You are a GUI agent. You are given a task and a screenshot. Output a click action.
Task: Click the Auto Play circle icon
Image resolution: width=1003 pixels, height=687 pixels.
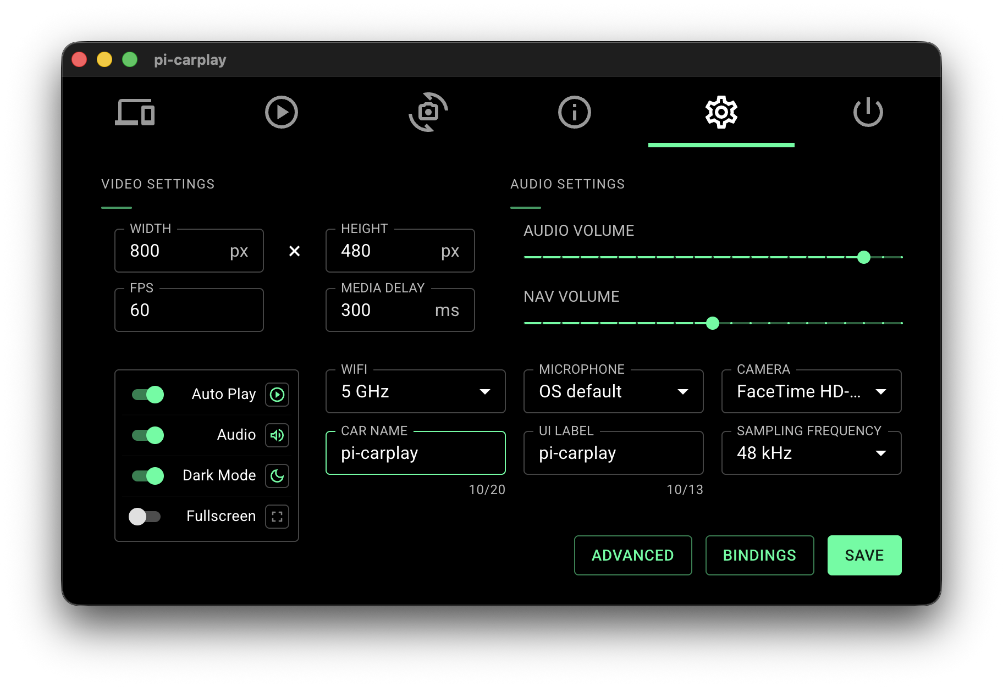tap(277, 395)
